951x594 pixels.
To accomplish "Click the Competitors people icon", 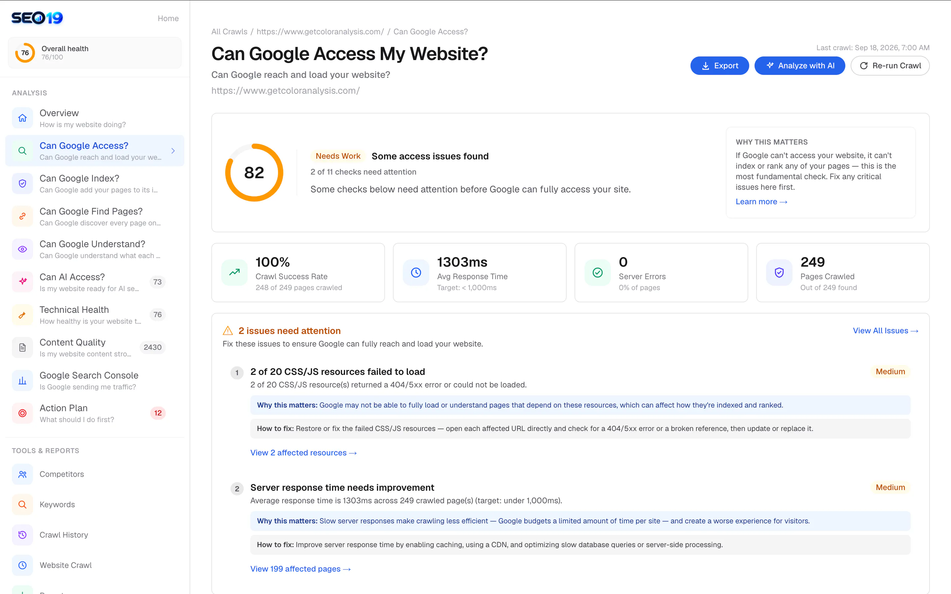I will click(x=22, y=474).
